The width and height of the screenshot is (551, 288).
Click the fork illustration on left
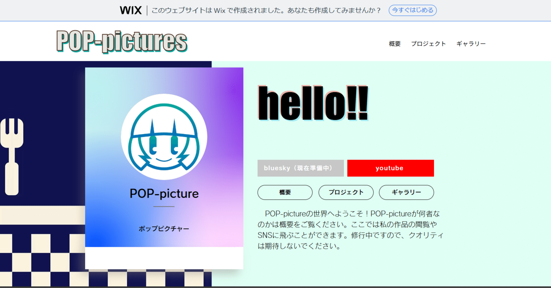pos(12,157)
